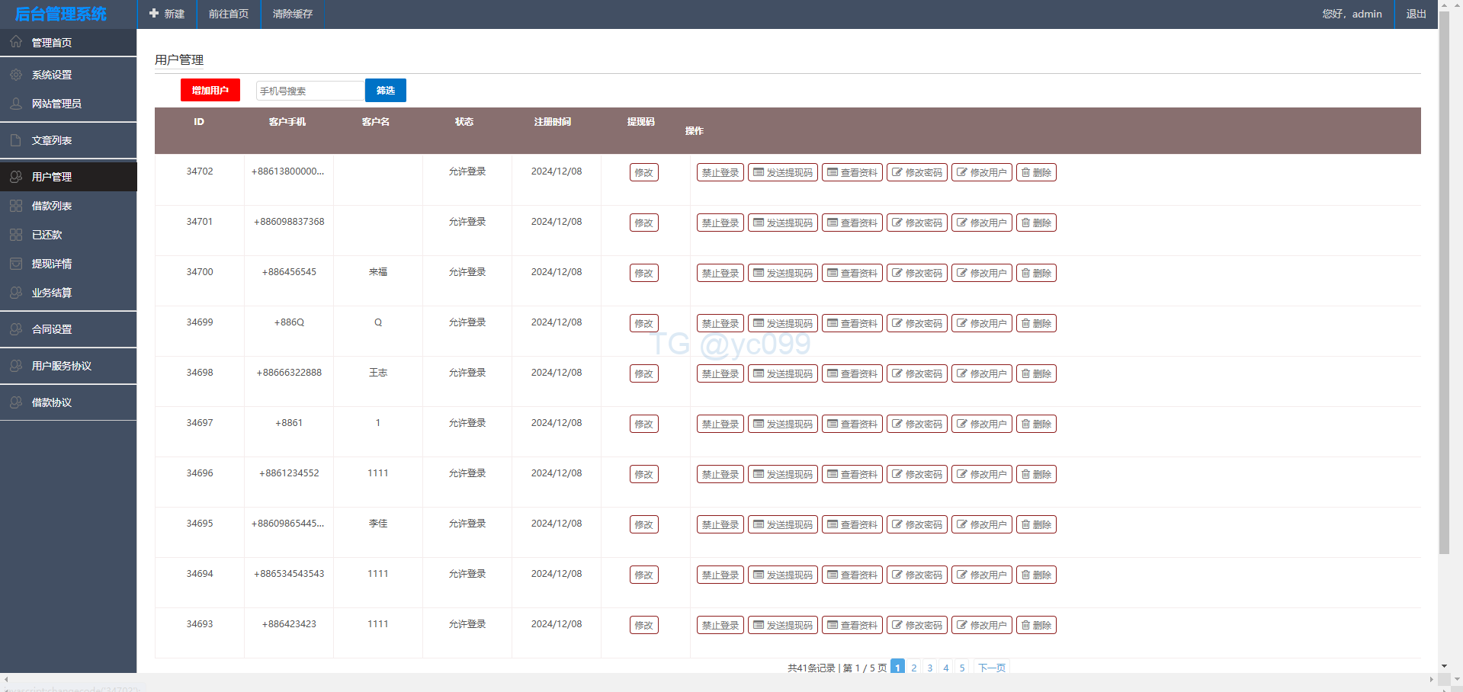Open 查看资料 for user 34698

click(x=852, y=373)
